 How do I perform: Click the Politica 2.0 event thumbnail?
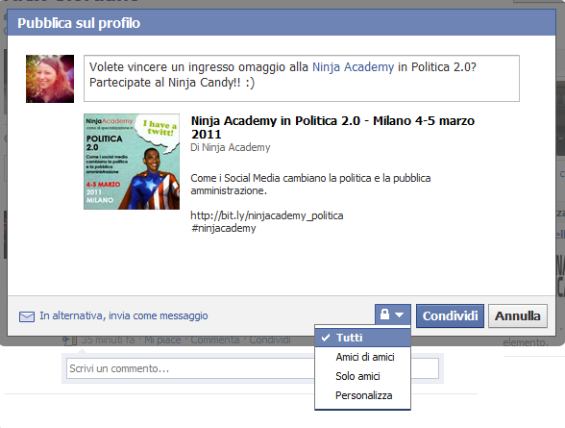click(132, 162)
